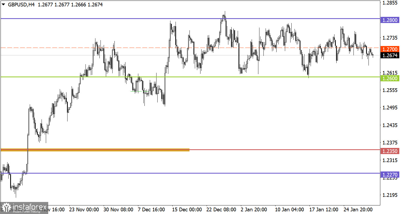Screen dimensions: 402x214
Task: Select the orange rectangle zone near 1.2350
Action: pyautogui.click(x=95, y=150)
